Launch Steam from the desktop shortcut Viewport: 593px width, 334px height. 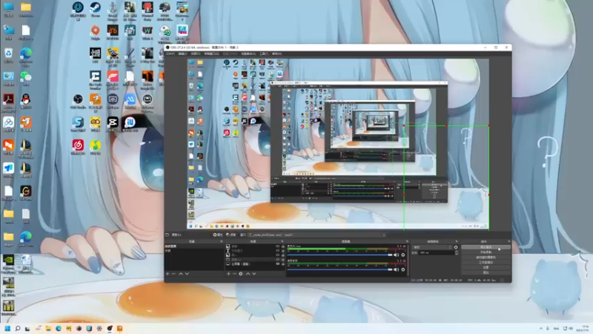click(x=96, y=9)
